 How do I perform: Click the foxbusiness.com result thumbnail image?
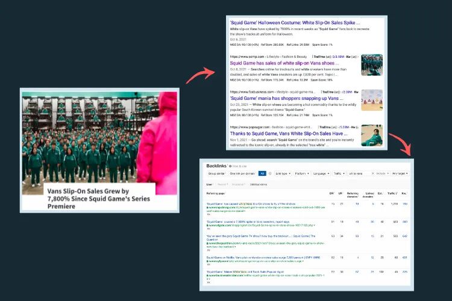pos(372,100)
